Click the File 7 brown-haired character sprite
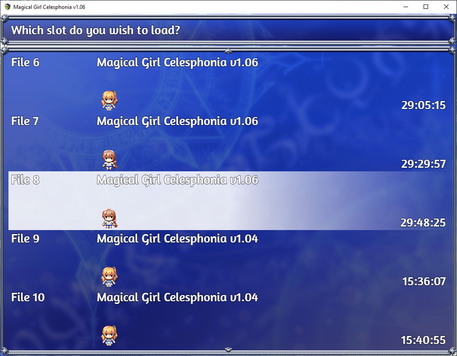457x356 pixels. coord(110,159)
